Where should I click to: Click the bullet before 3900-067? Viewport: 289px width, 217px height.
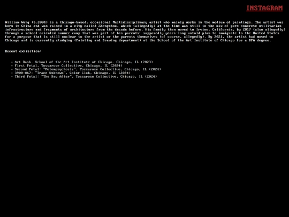(12, 73)
